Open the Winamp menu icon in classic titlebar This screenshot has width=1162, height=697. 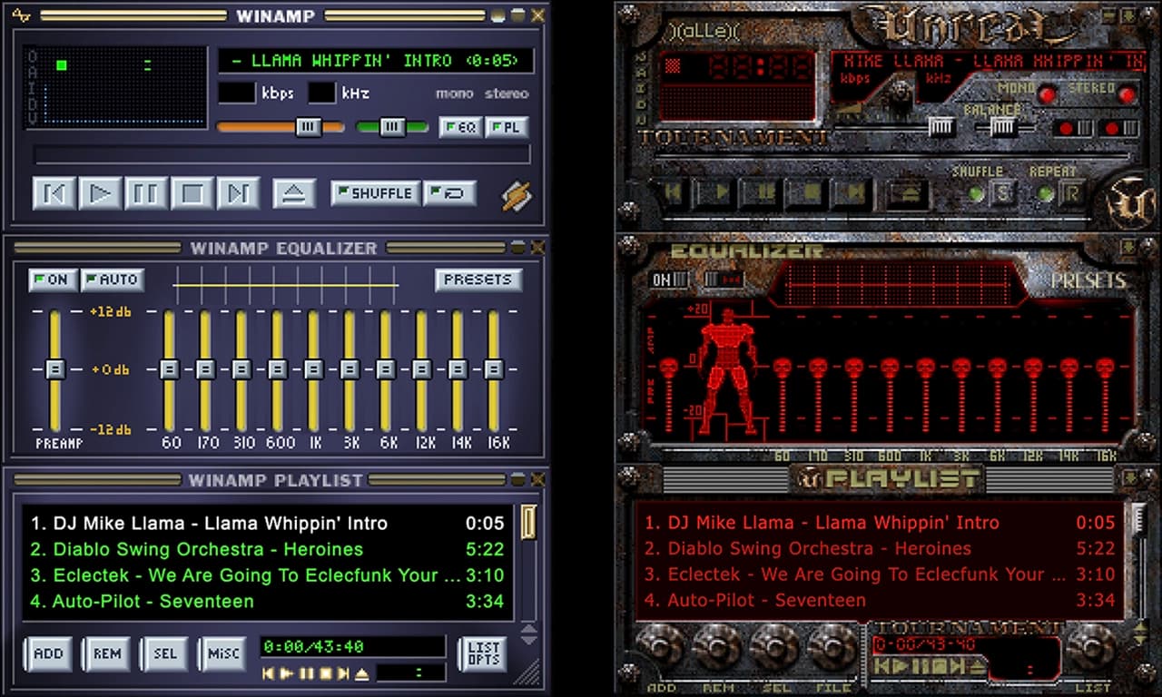[x=23, y=15]
